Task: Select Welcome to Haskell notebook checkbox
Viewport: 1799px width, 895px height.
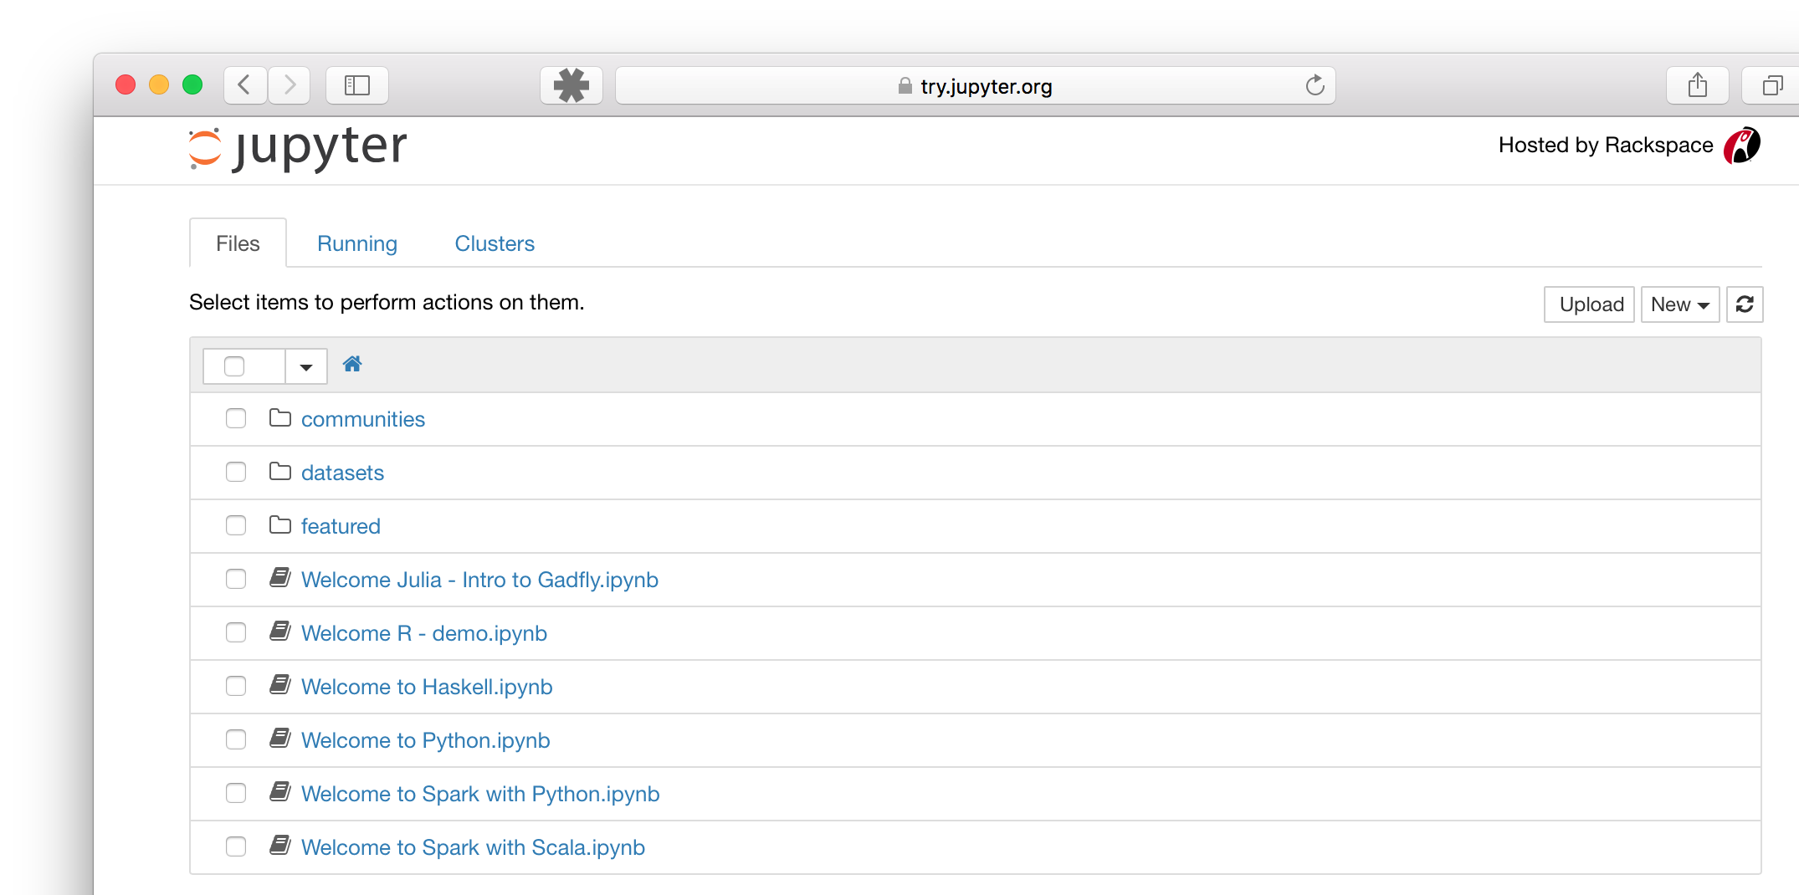Action: [236, 686]
